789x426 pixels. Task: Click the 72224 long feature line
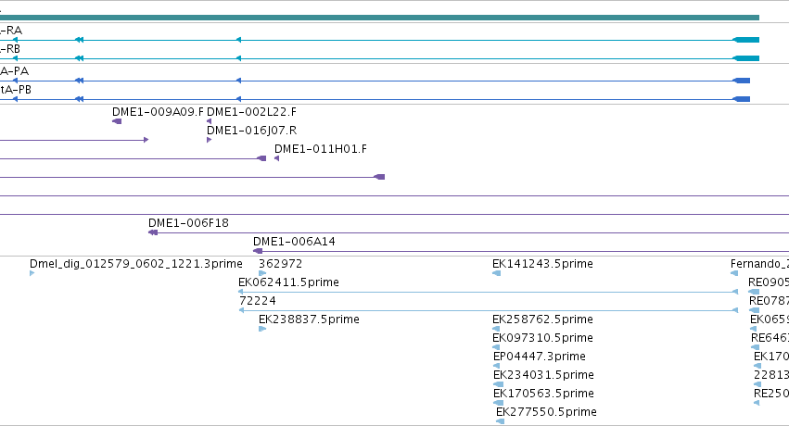click(488, 310)
